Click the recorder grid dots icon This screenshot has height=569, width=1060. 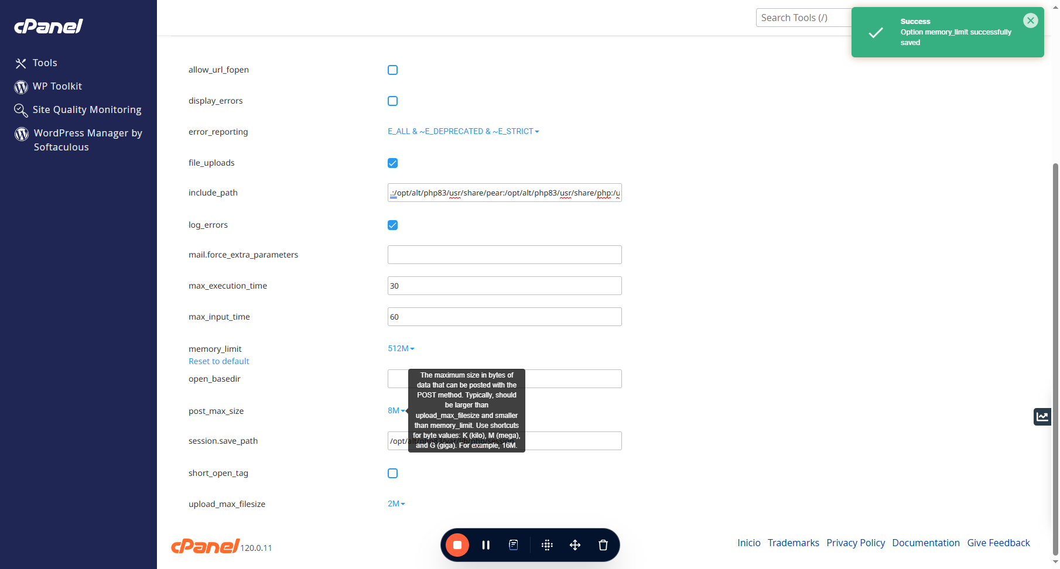click(547, 545)
